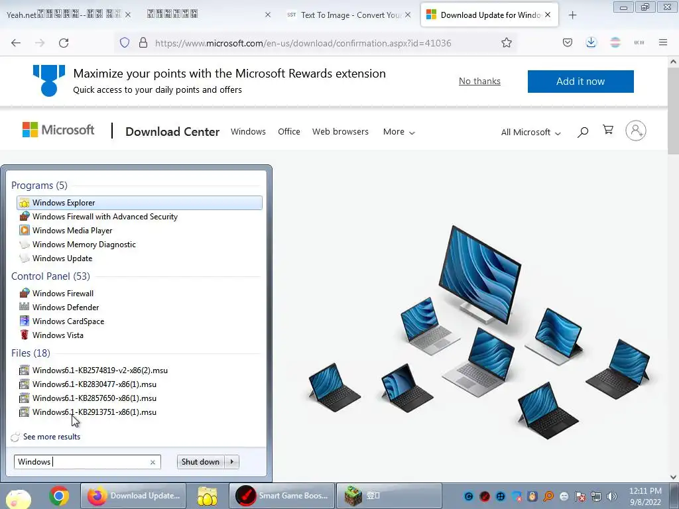
Task: Click the Start button orb
Action: [18, 498]
